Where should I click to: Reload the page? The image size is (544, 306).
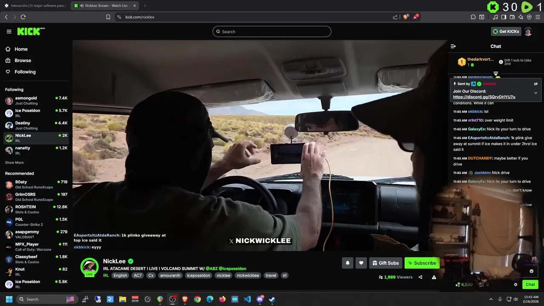tap(23, 17)
